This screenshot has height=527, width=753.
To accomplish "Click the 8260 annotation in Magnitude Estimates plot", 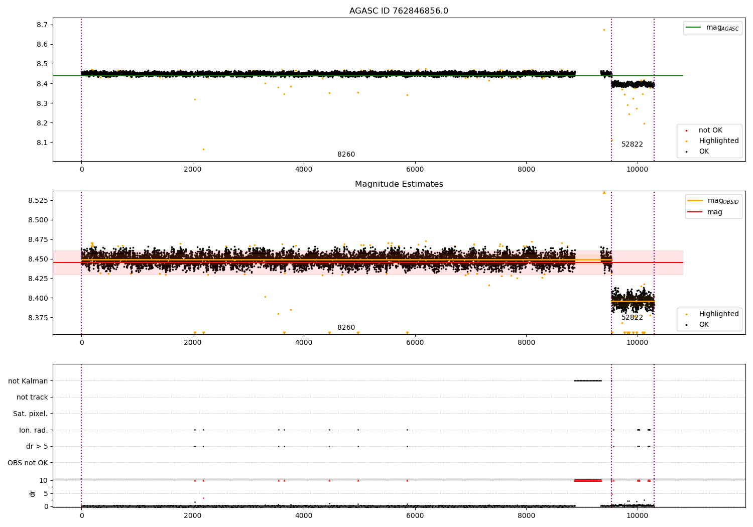I will 346,328.
